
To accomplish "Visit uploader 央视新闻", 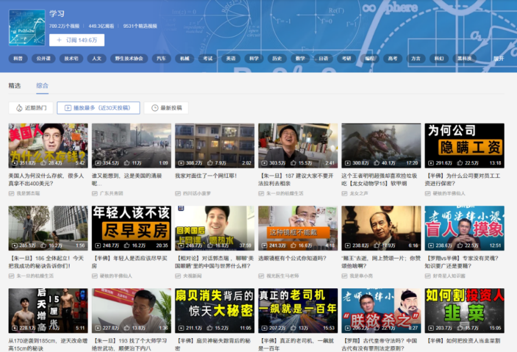I will click(192, 276).
